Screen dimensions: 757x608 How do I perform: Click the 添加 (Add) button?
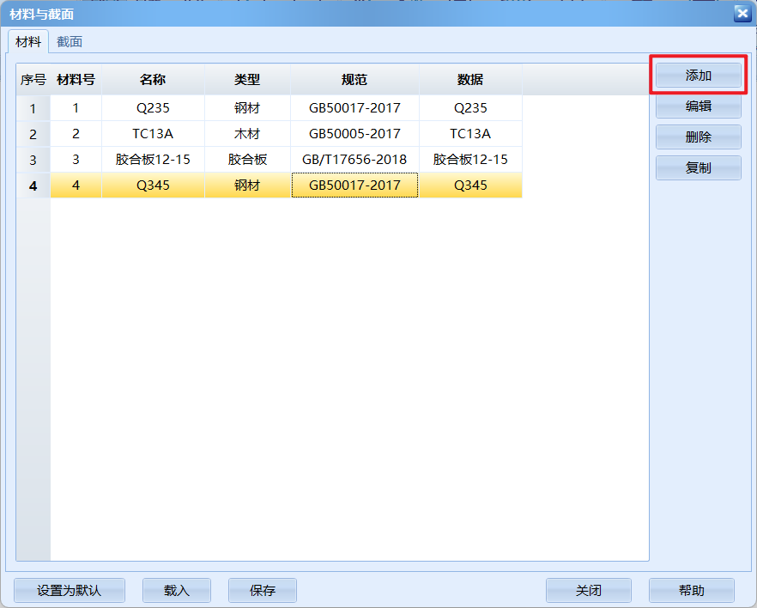[698, 76]
